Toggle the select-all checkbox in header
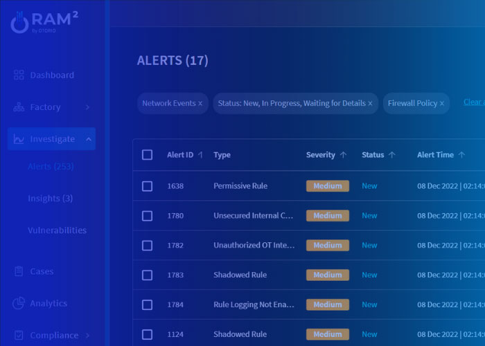This screenshot has height=346, width=485. [x=147, y=155]
